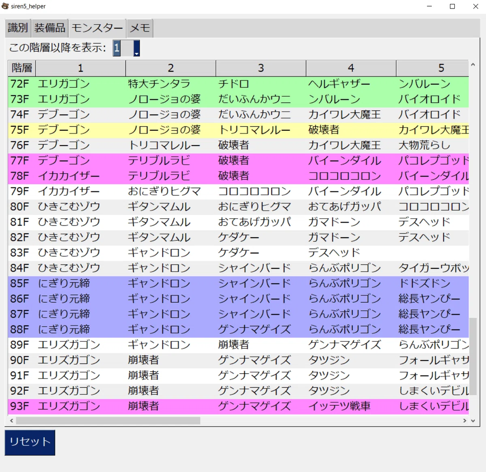
Task: Click the vertical scrollbar down arrow
Action: tap(473, 421)
